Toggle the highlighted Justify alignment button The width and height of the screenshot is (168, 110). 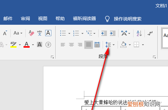pos(89,45)
